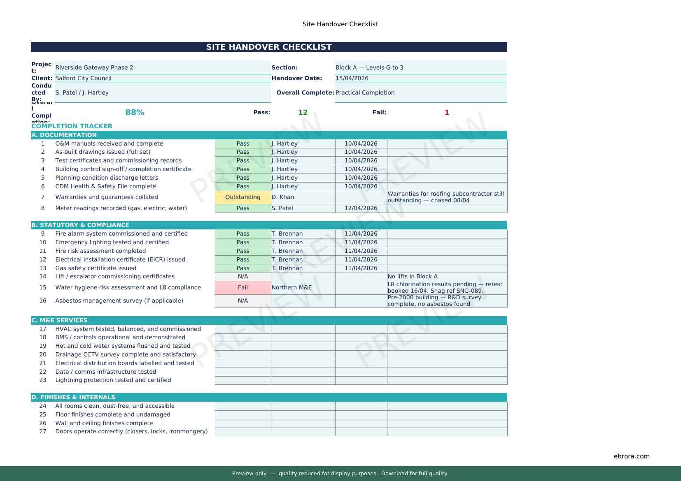
Task: Click the green Pass count of 12
Action: [303, 112]
